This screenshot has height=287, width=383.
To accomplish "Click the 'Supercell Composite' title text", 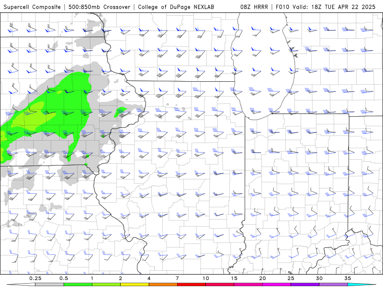I will (32, 7).
